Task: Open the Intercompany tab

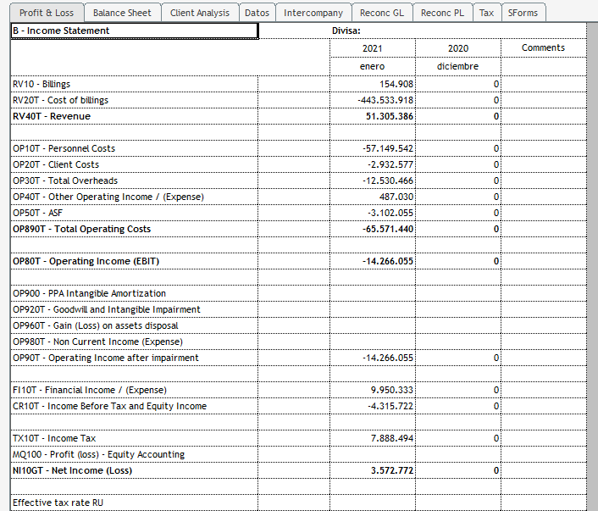Action: click(313, 13)
